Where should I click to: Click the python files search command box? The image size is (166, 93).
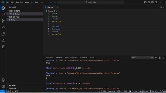pos(91,2)
